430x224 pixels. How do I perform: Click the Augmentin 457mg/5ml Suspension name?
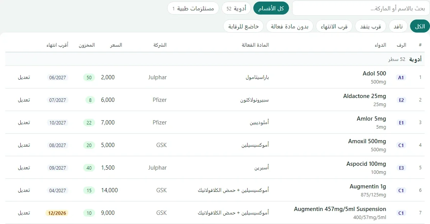(x=340, y=209)
